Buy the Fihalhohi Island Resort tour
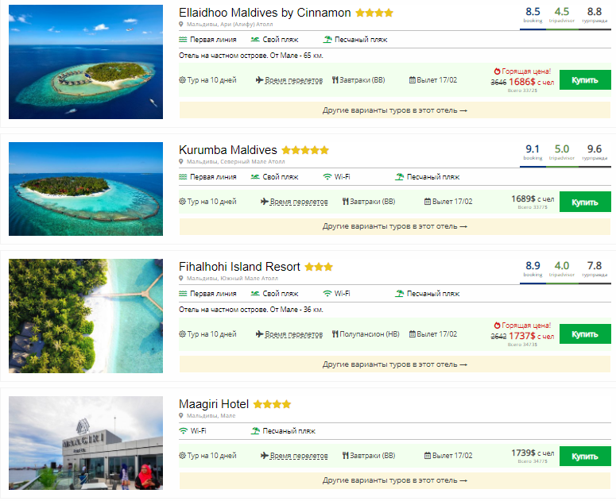The height and width of the screenshot is (501, 616). coord(584,334)
